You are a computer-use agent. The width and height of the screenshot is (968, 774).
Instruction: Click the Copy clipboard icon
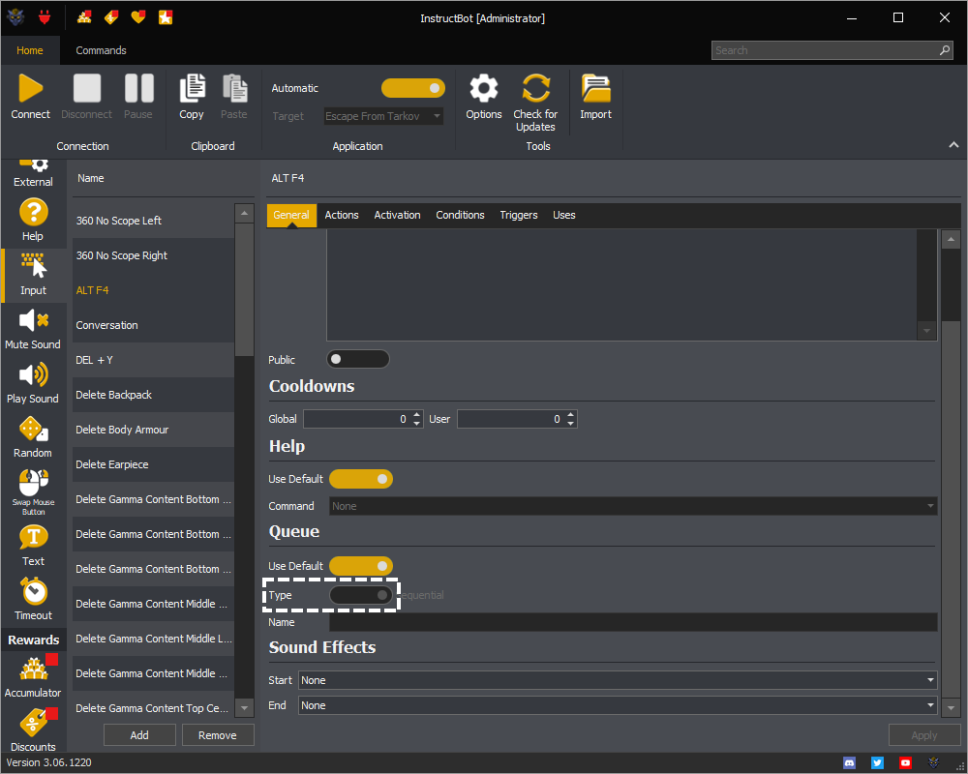[x=192, y=88]
